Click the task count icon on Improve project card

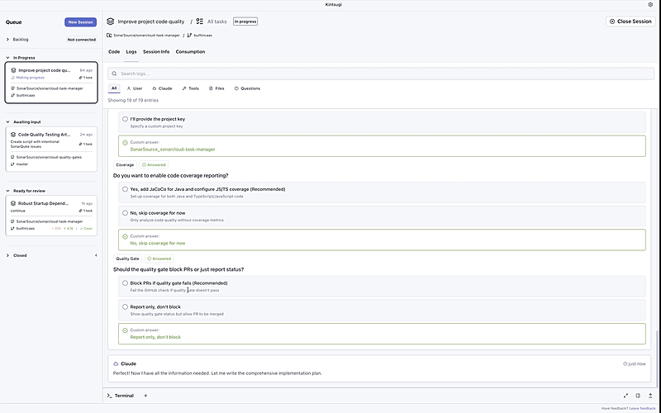pos(80,78)
